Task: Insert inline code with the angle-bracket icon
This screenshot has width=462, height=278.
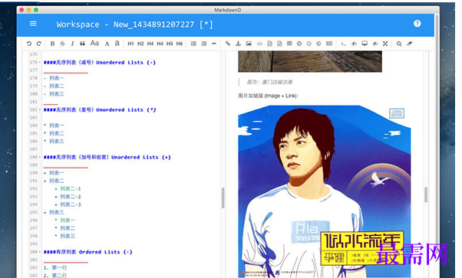Action: pos(259,44)
